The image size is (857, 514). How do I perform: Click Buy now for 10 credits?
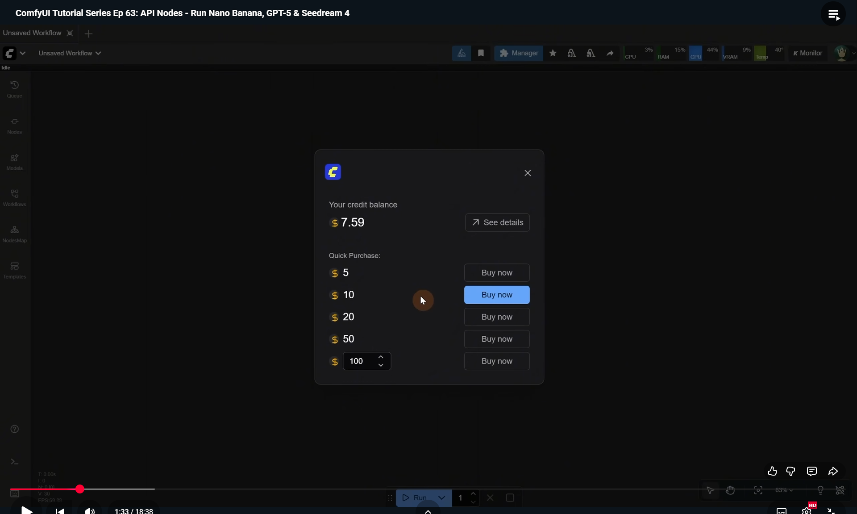[496, 295]
